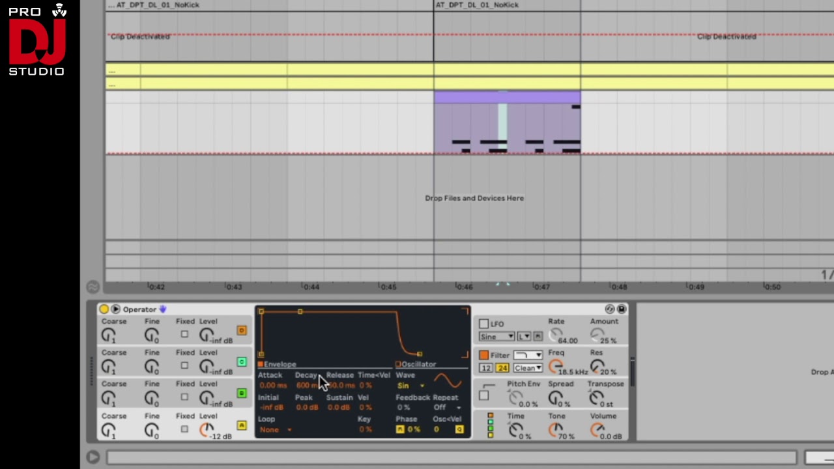Viewport: 834px width, 469px height.
Task: Enable Fixed mode for oscillator D
Action: click(x=184, y=334)
